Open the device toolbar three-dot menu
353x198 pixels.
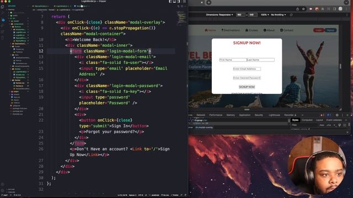[347, 15]
